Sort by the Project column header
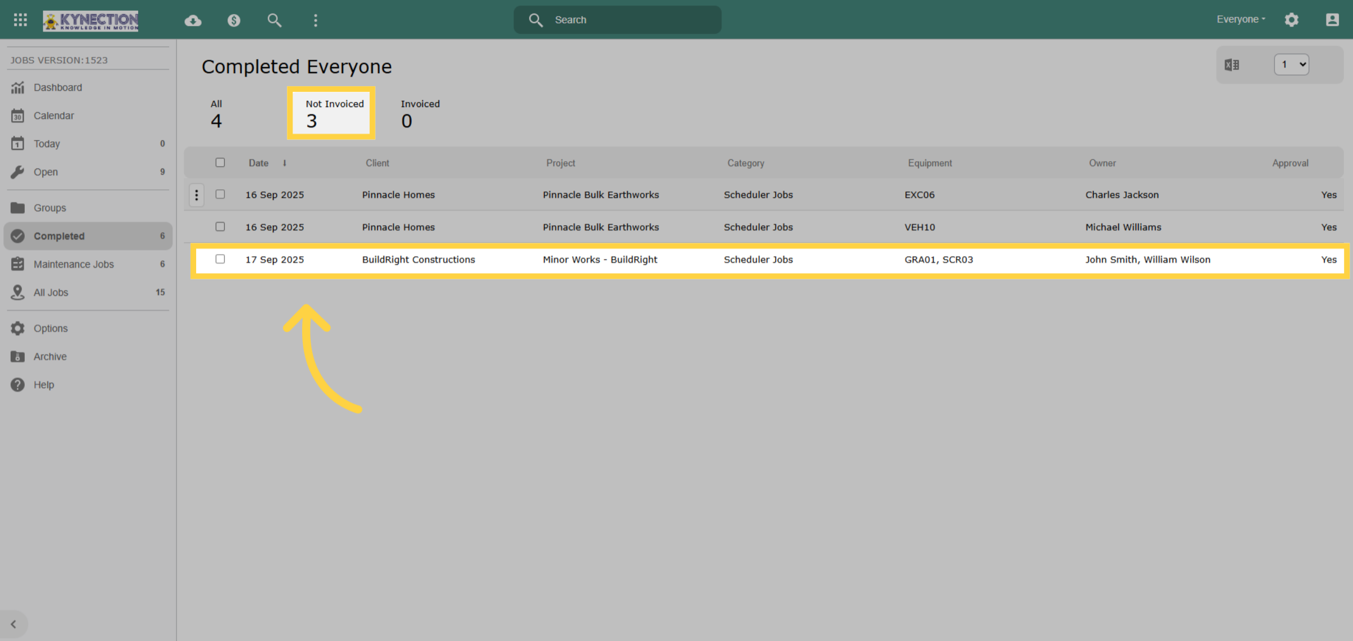This screenshot has height=641, width=1353. tap(560, 163)
